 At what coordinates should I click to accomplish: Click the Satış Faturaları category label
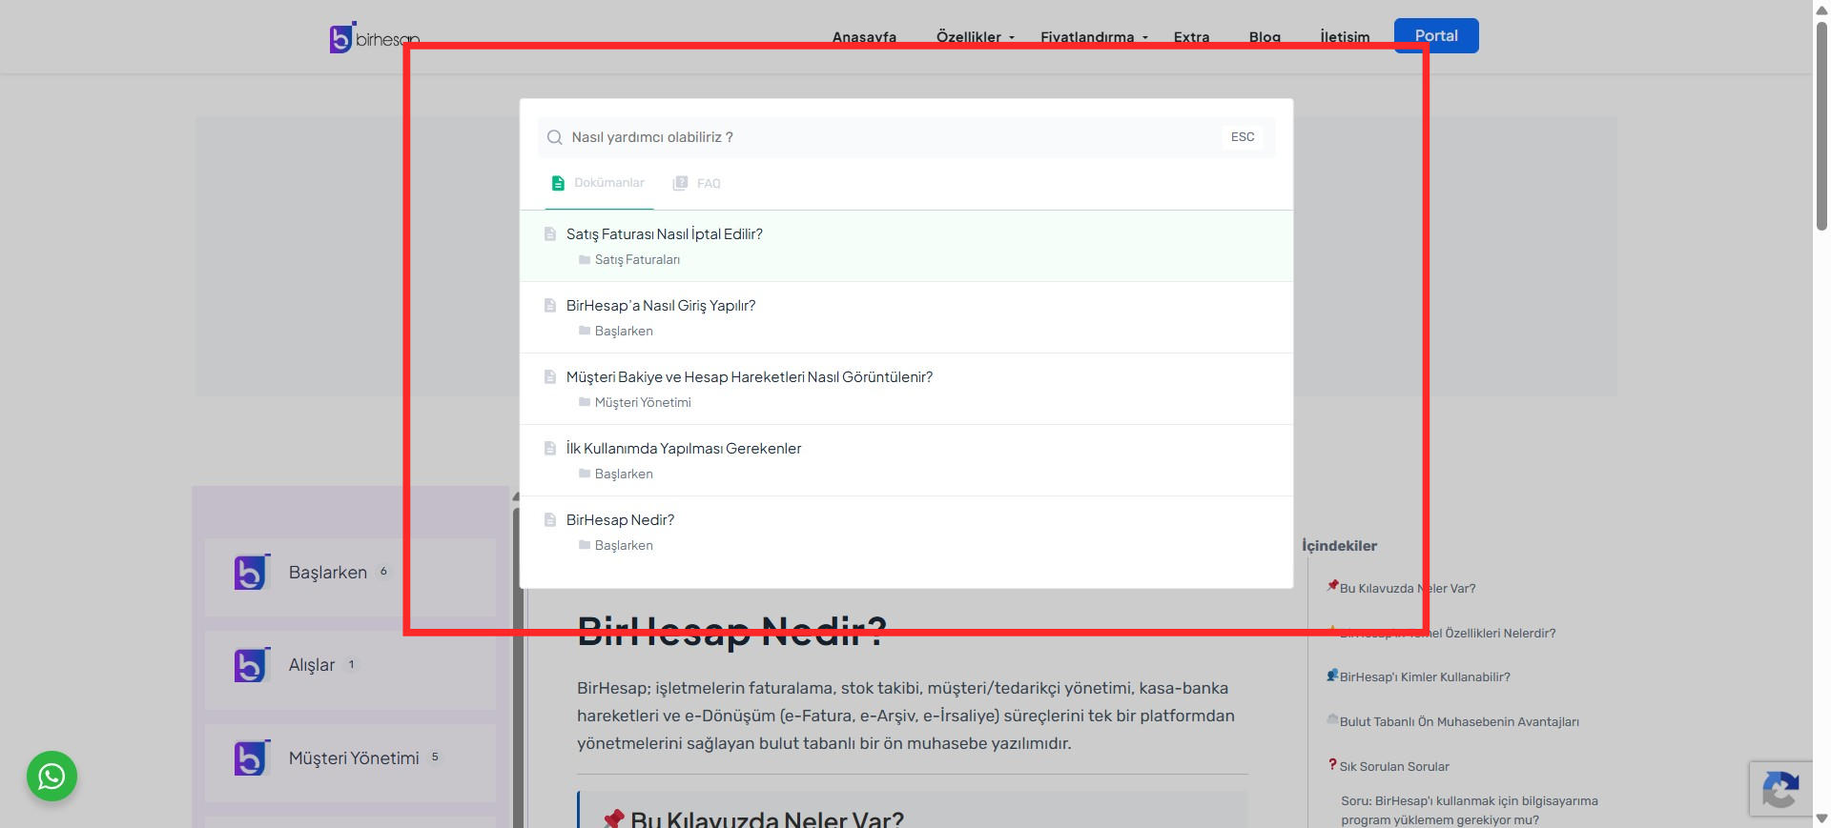coord(637,259)
